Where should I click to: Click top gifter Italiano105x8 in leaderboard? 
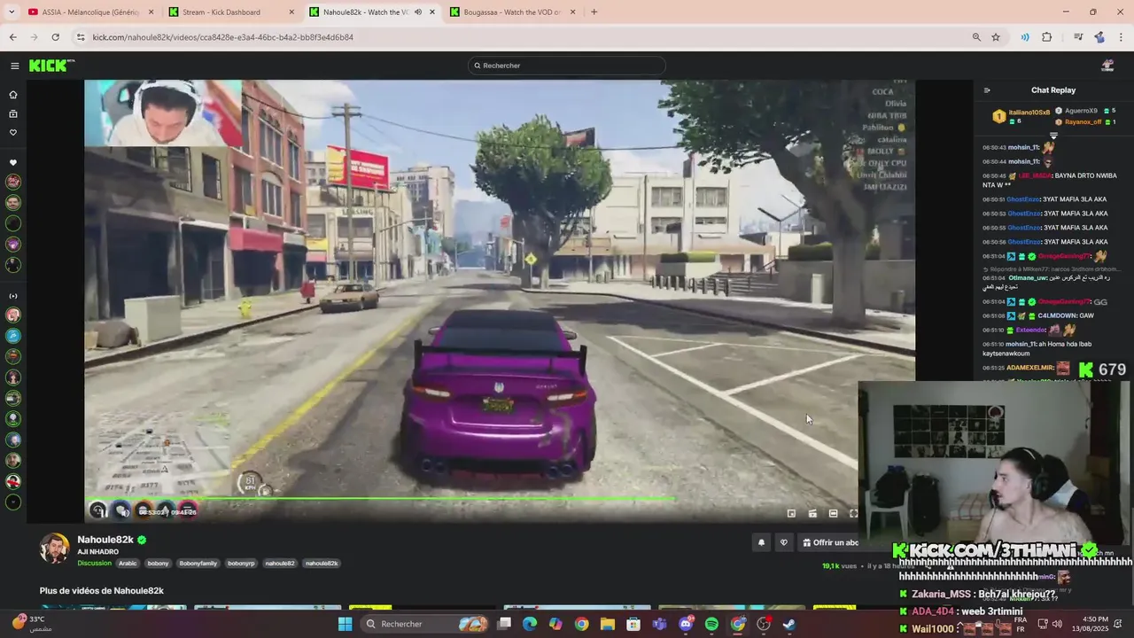1029,112
